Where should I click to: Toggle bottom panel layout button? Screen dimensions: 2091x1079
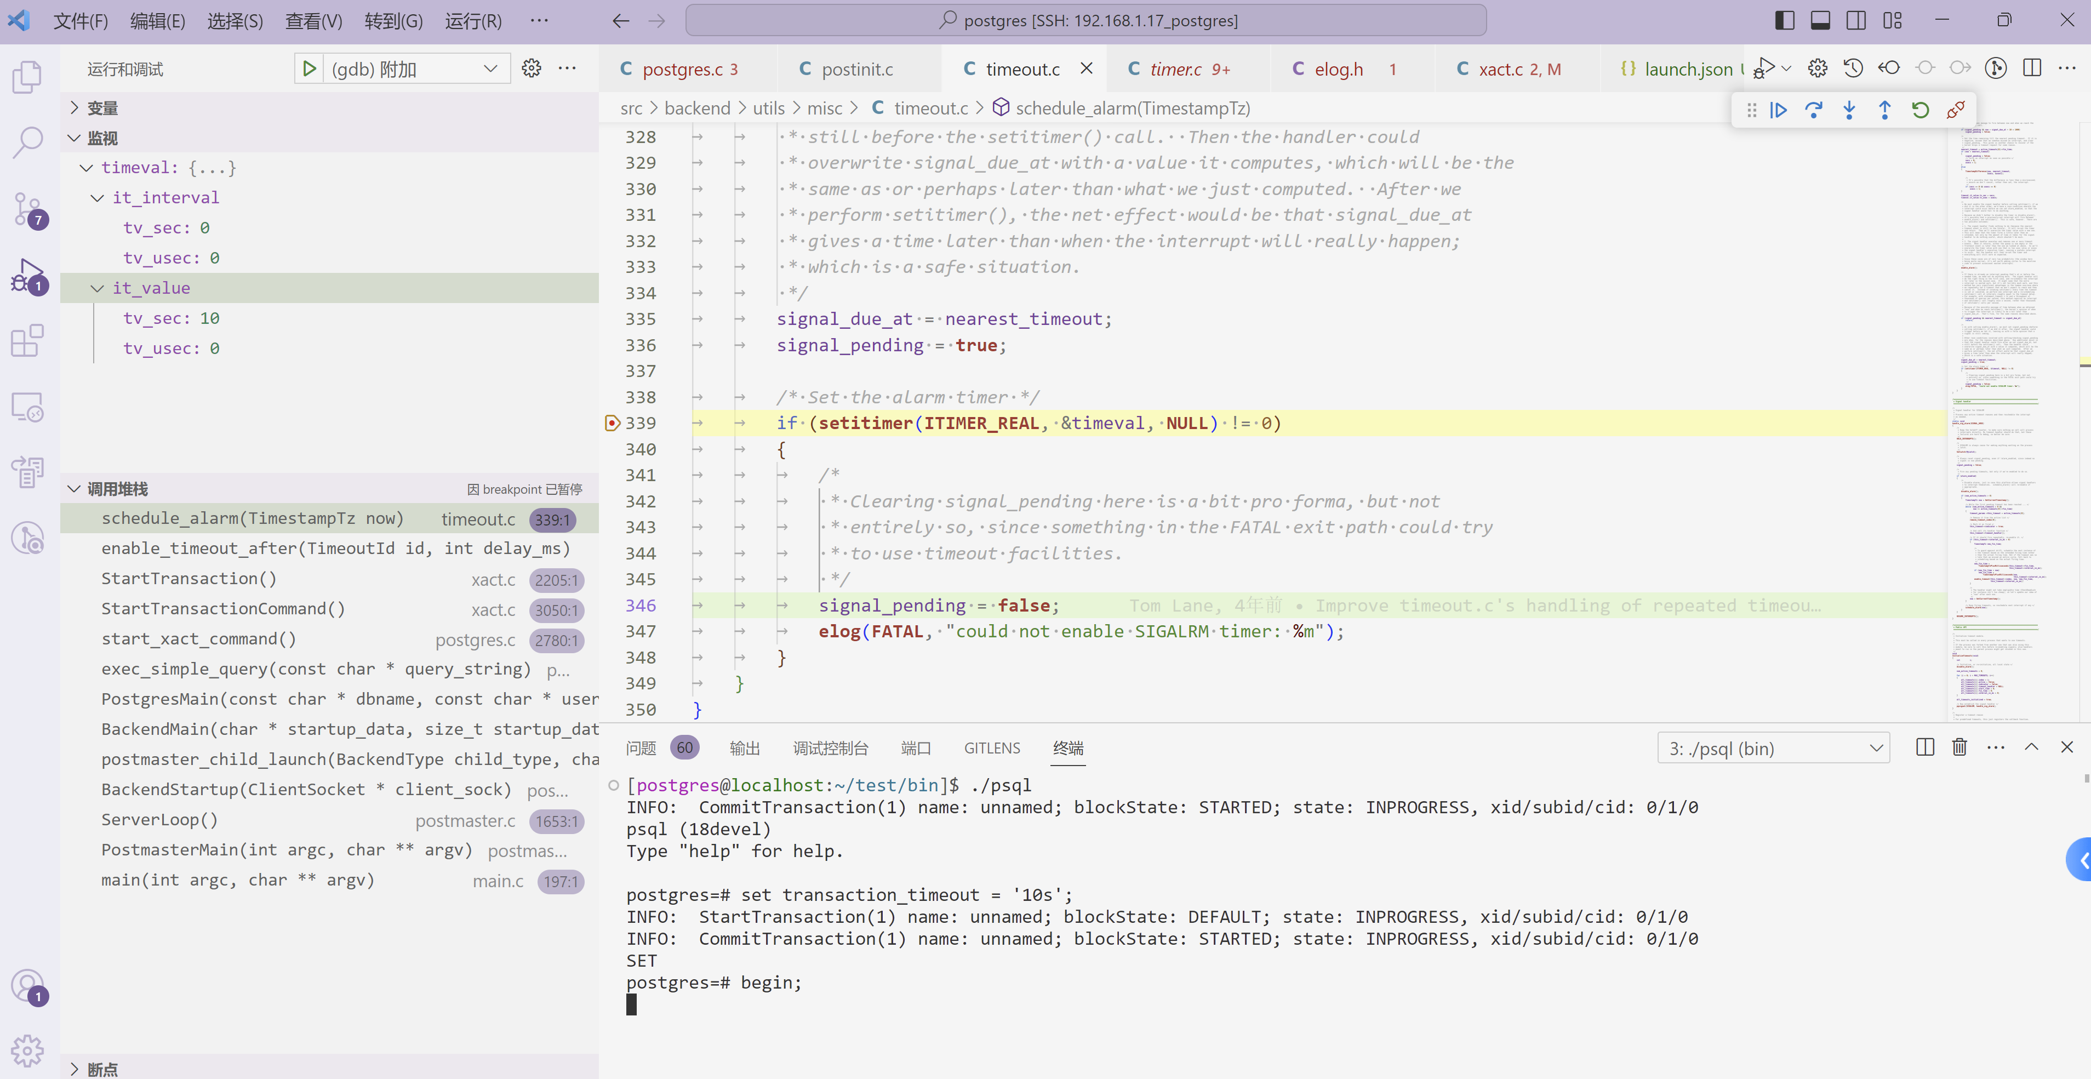click(1820, 20)
